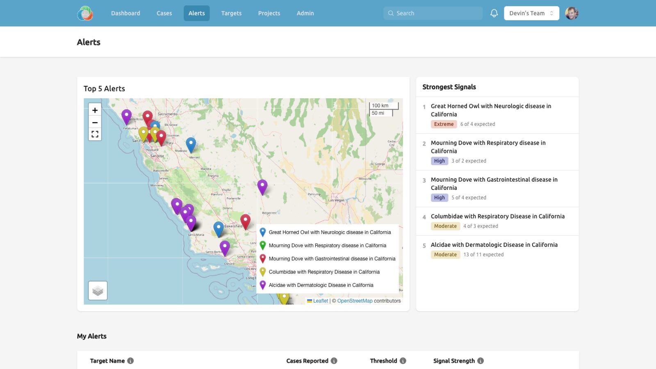The height and width of the screenshot is (369, 656).
Task: Open Alcidae Dermatologic Disease signal
Action: pos(497,250)
